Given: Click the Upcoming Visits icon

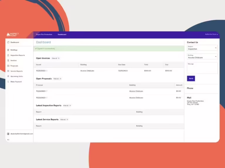Looking at the screenshot, I should pos(8,76).
